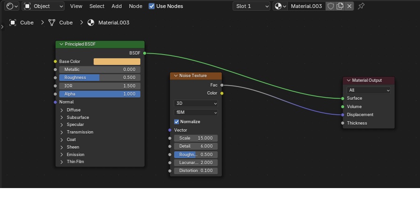Toggle the Use Nodes checkbox
420x205 pixels.
tap(152, 6)
